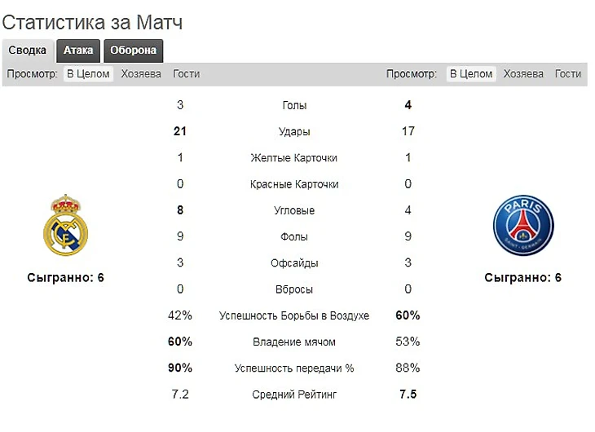Click the Средний Рейтинг label

(x=294, y=395)
